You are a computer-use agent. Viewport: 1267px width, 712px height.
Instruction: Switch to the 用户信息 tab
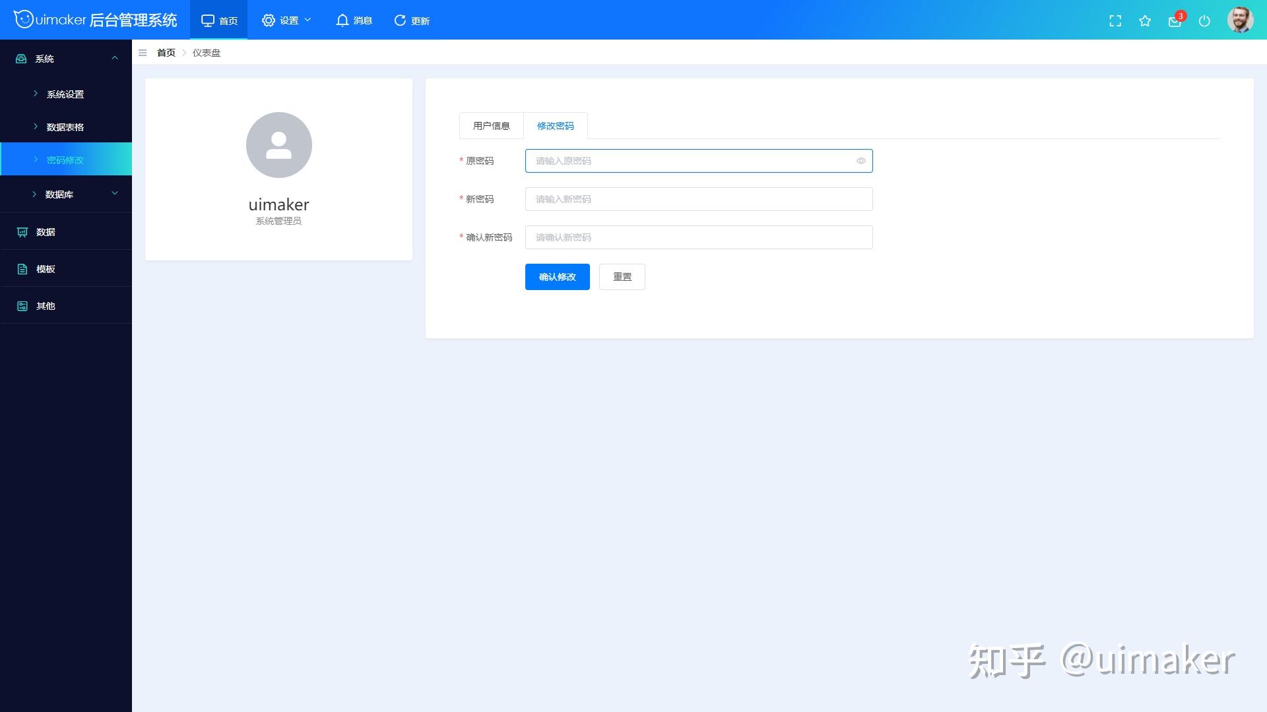click(491, 125)
